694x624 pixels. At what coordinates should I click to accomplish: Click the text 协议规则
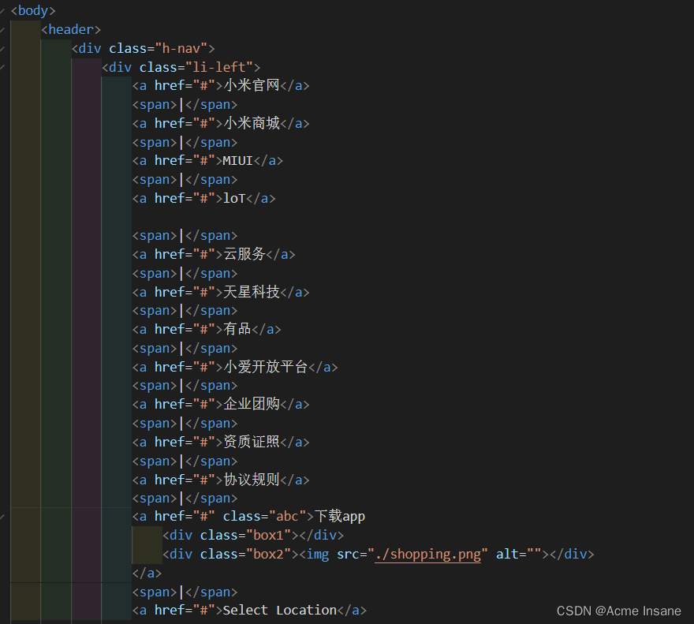click(252, 480)
